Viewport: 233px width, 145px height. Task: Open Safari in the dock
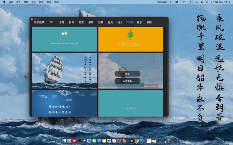[89, 141]
